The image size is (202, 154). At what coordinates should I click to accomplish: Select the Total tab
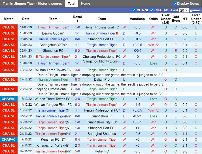(71, 4)
